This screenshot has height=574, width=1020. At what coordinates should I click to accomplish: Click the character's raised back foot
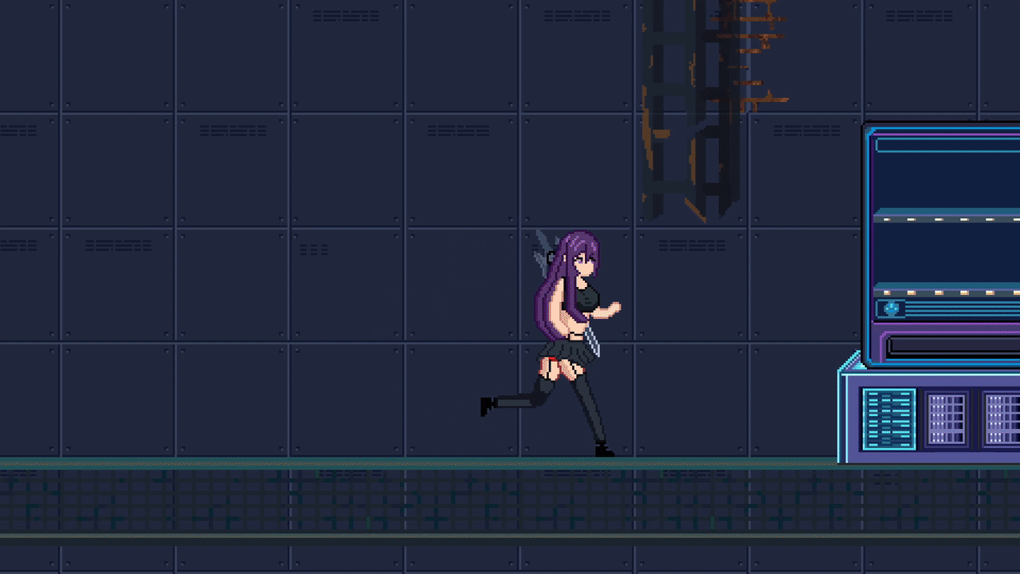[485, 407]
